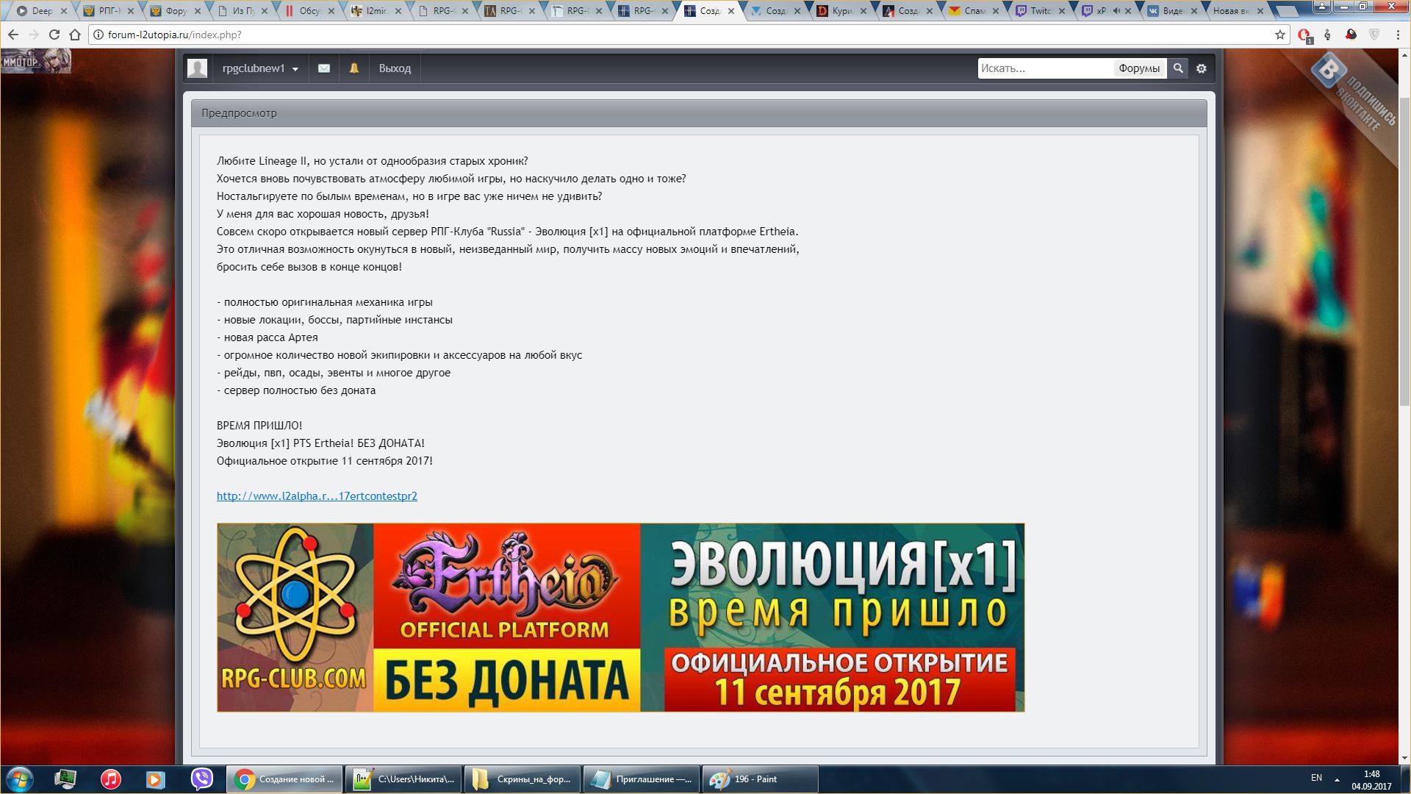The width and height of the screenshot is (1411, 794).
Task: Open Viber from the taskbar
Action: (202, 779)
